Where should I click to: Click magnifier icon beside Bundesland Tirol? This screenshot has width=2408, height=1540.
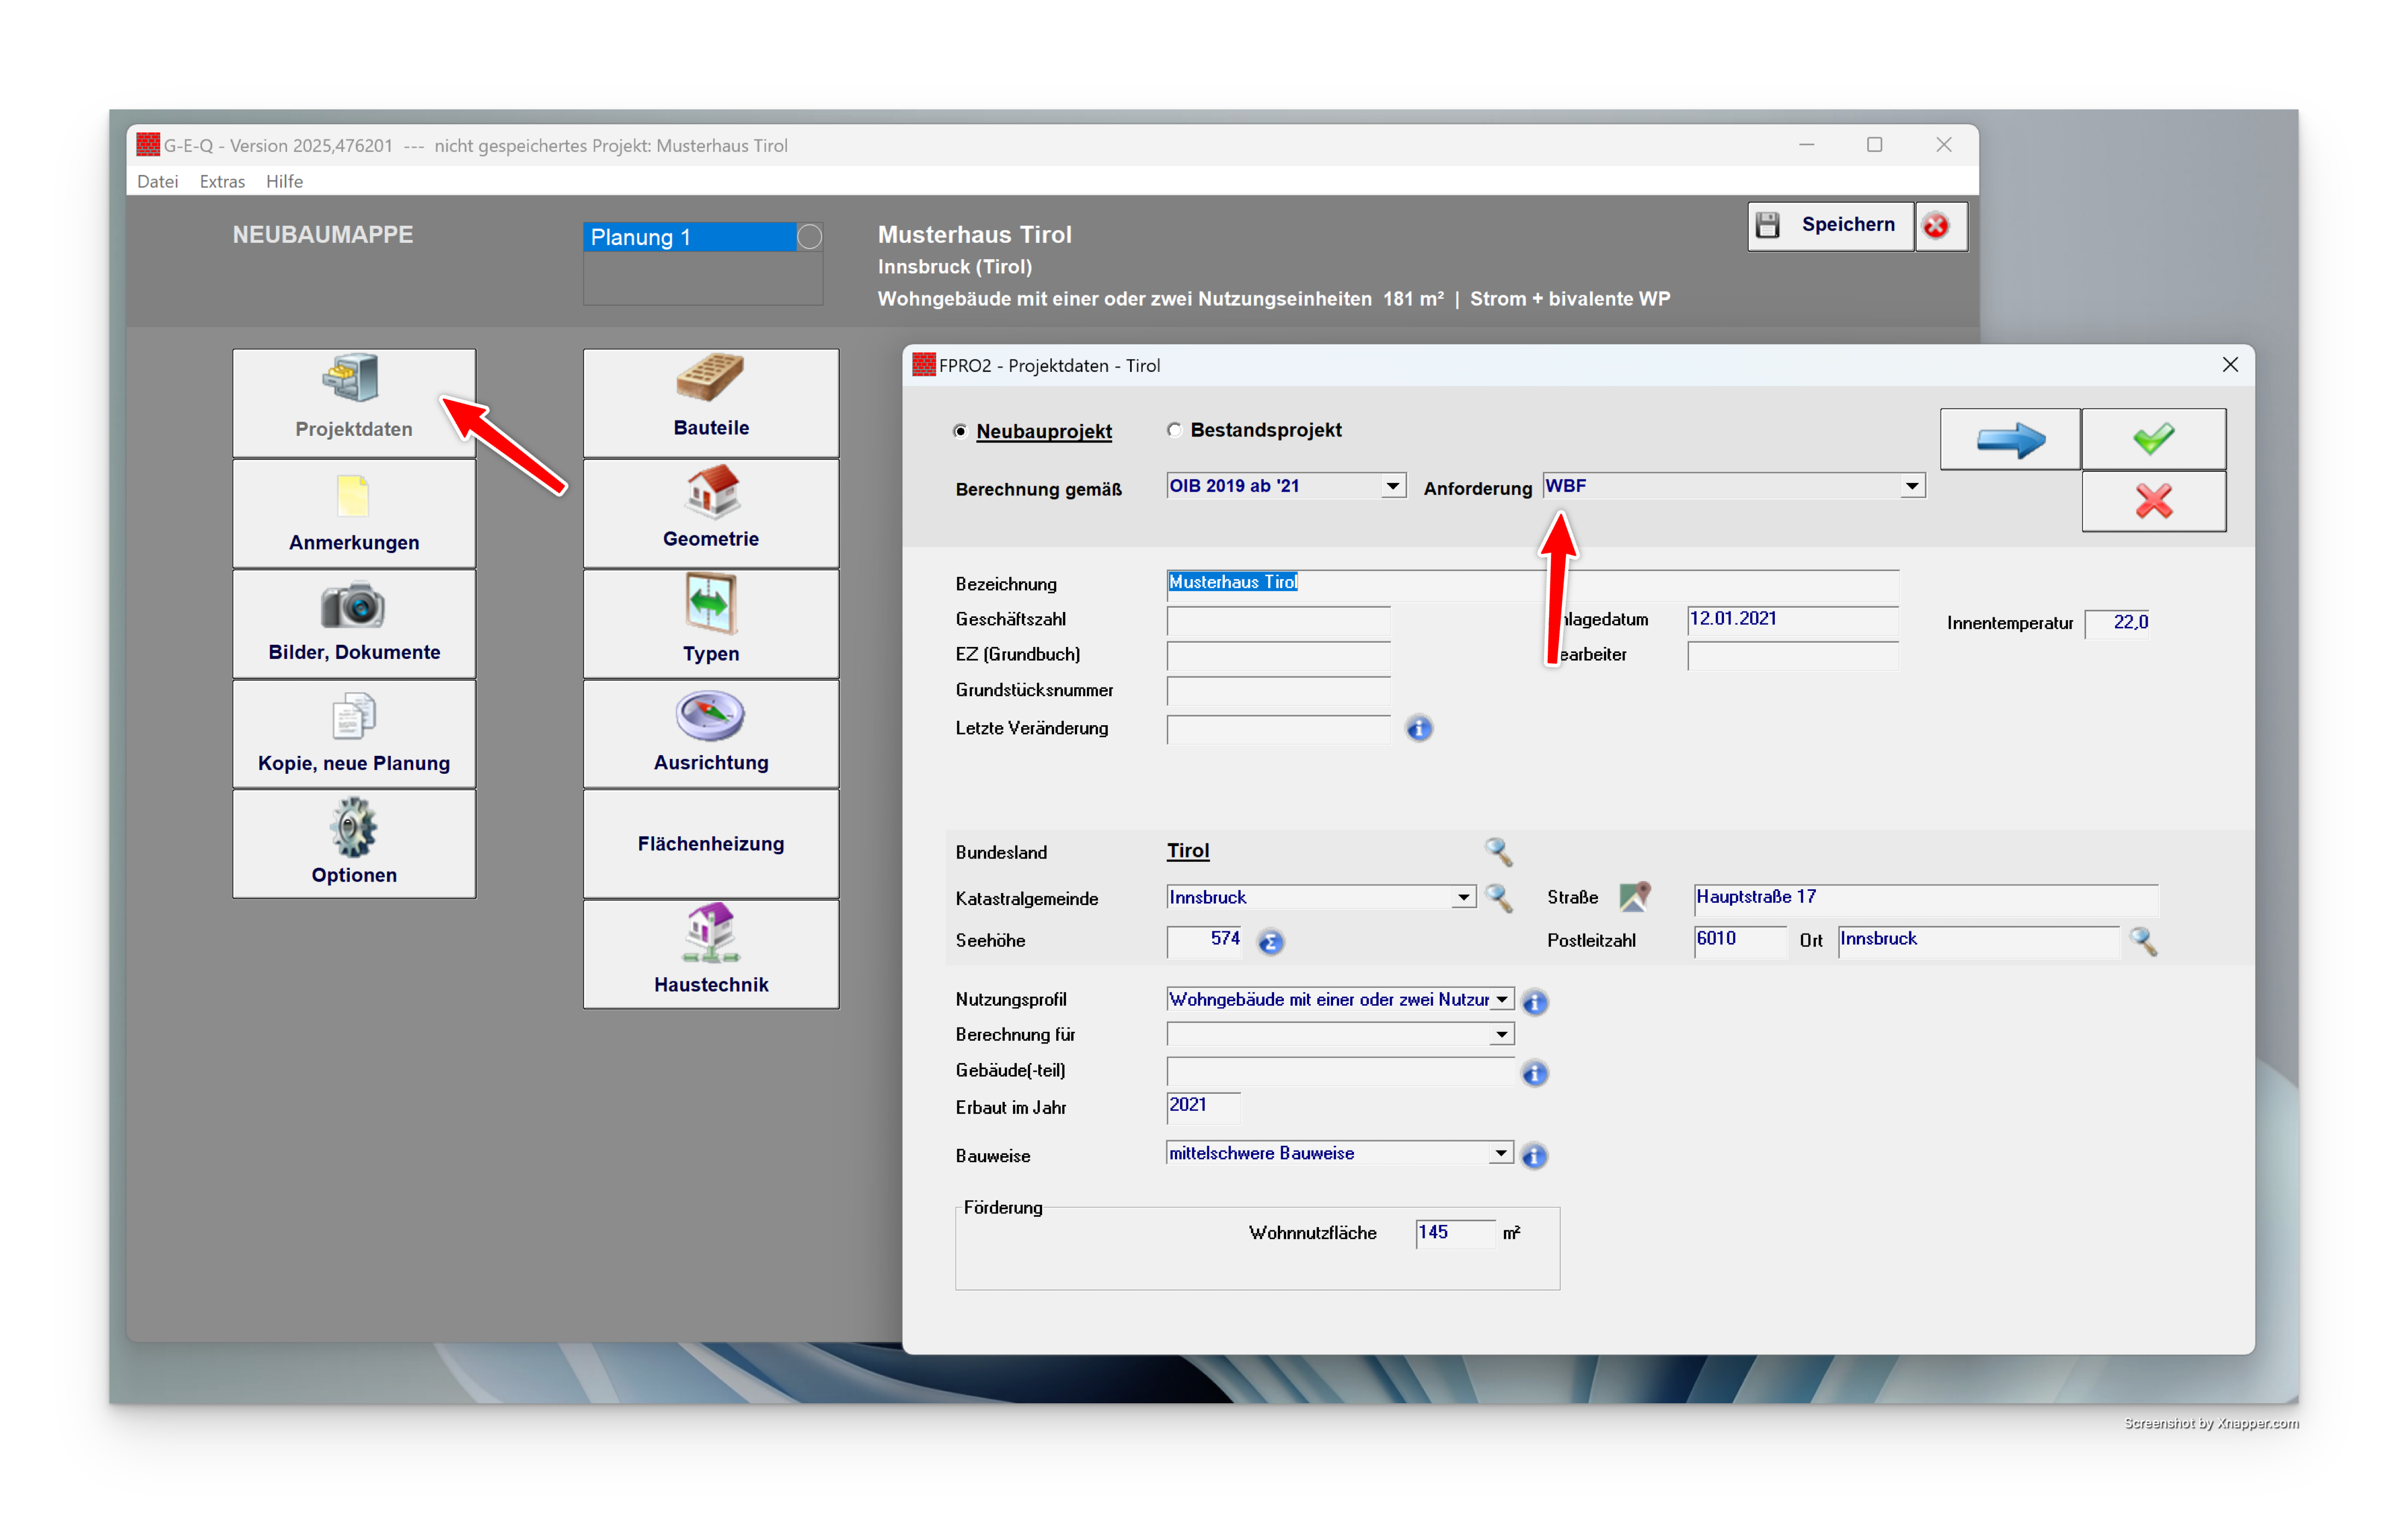pyautogui.click(x=1498, y=851)
